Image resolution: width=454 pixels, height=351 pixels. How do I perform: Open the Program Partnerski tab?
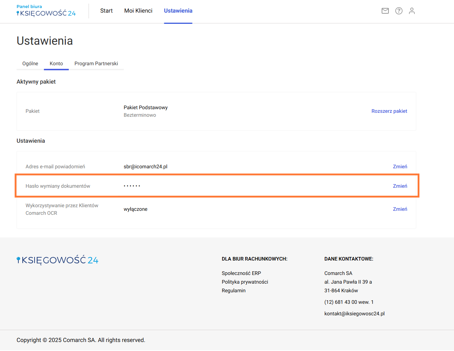(x=96, y=63)
